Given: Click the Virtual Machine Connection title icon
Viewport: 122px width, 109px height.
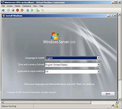Looking at the screenshot, I should click(x=3, y=2).
